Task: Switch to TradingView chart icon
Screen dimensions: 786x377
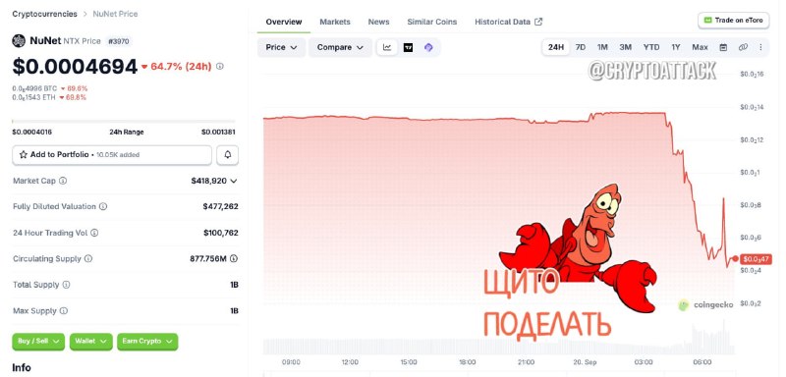Action: [x=408, y=47]
